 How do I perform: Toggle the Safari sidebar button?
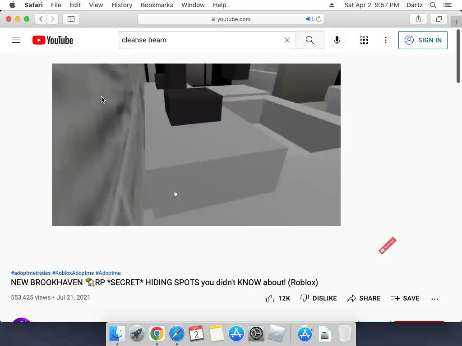tap(71, 19)
